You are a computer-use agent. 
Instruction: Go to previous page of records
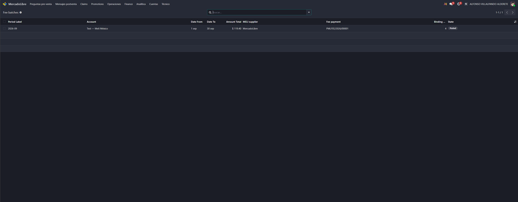click(x=507, y=12)
